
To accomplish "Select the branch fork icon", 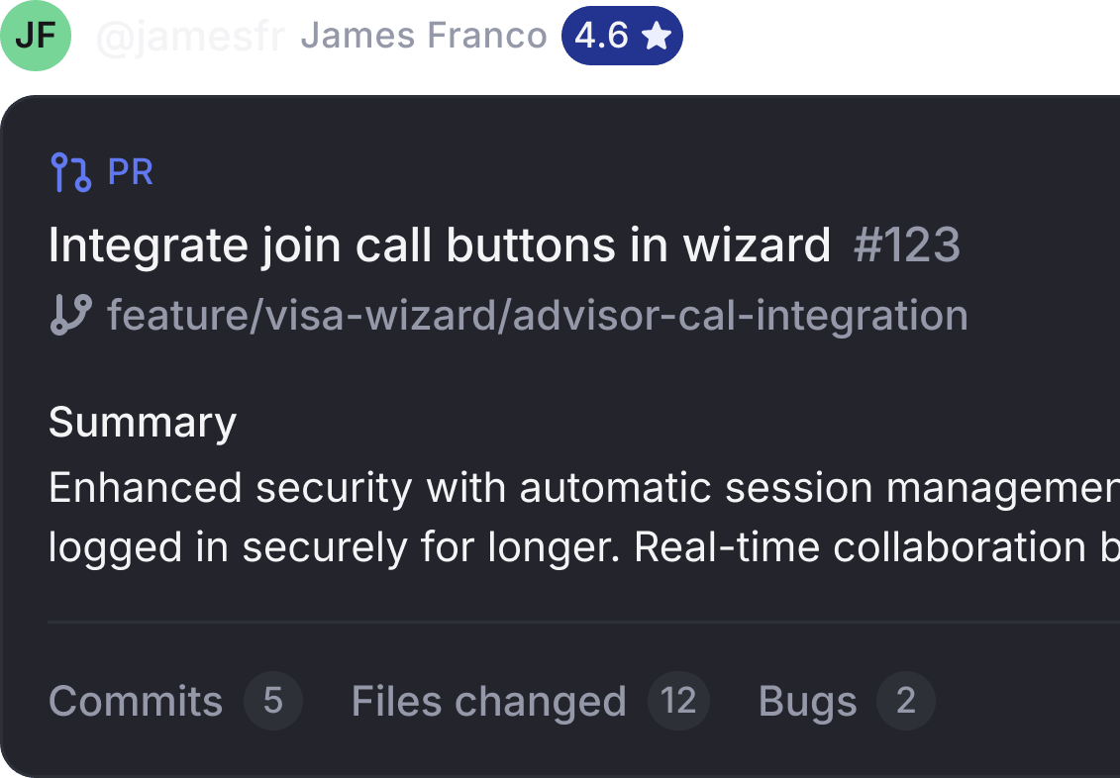I will tap(69, 314).
